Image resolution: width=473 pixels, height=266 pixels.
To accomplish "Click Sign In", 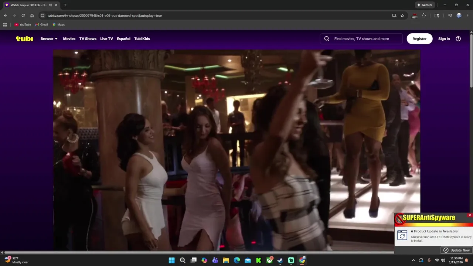I will [x=444, y=38].
